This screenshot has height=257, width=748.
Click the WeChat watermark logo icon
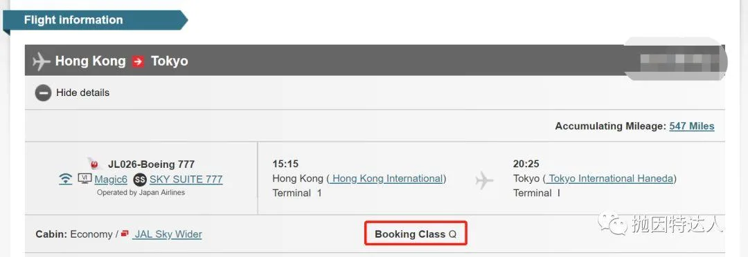coord(613,224)
